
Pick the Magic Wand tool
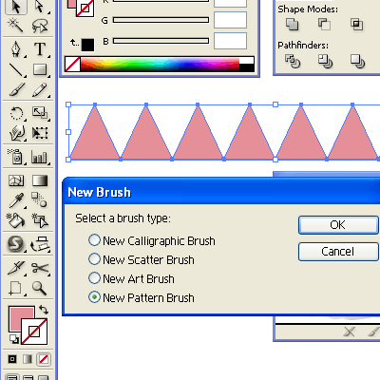tap(16, 26)
